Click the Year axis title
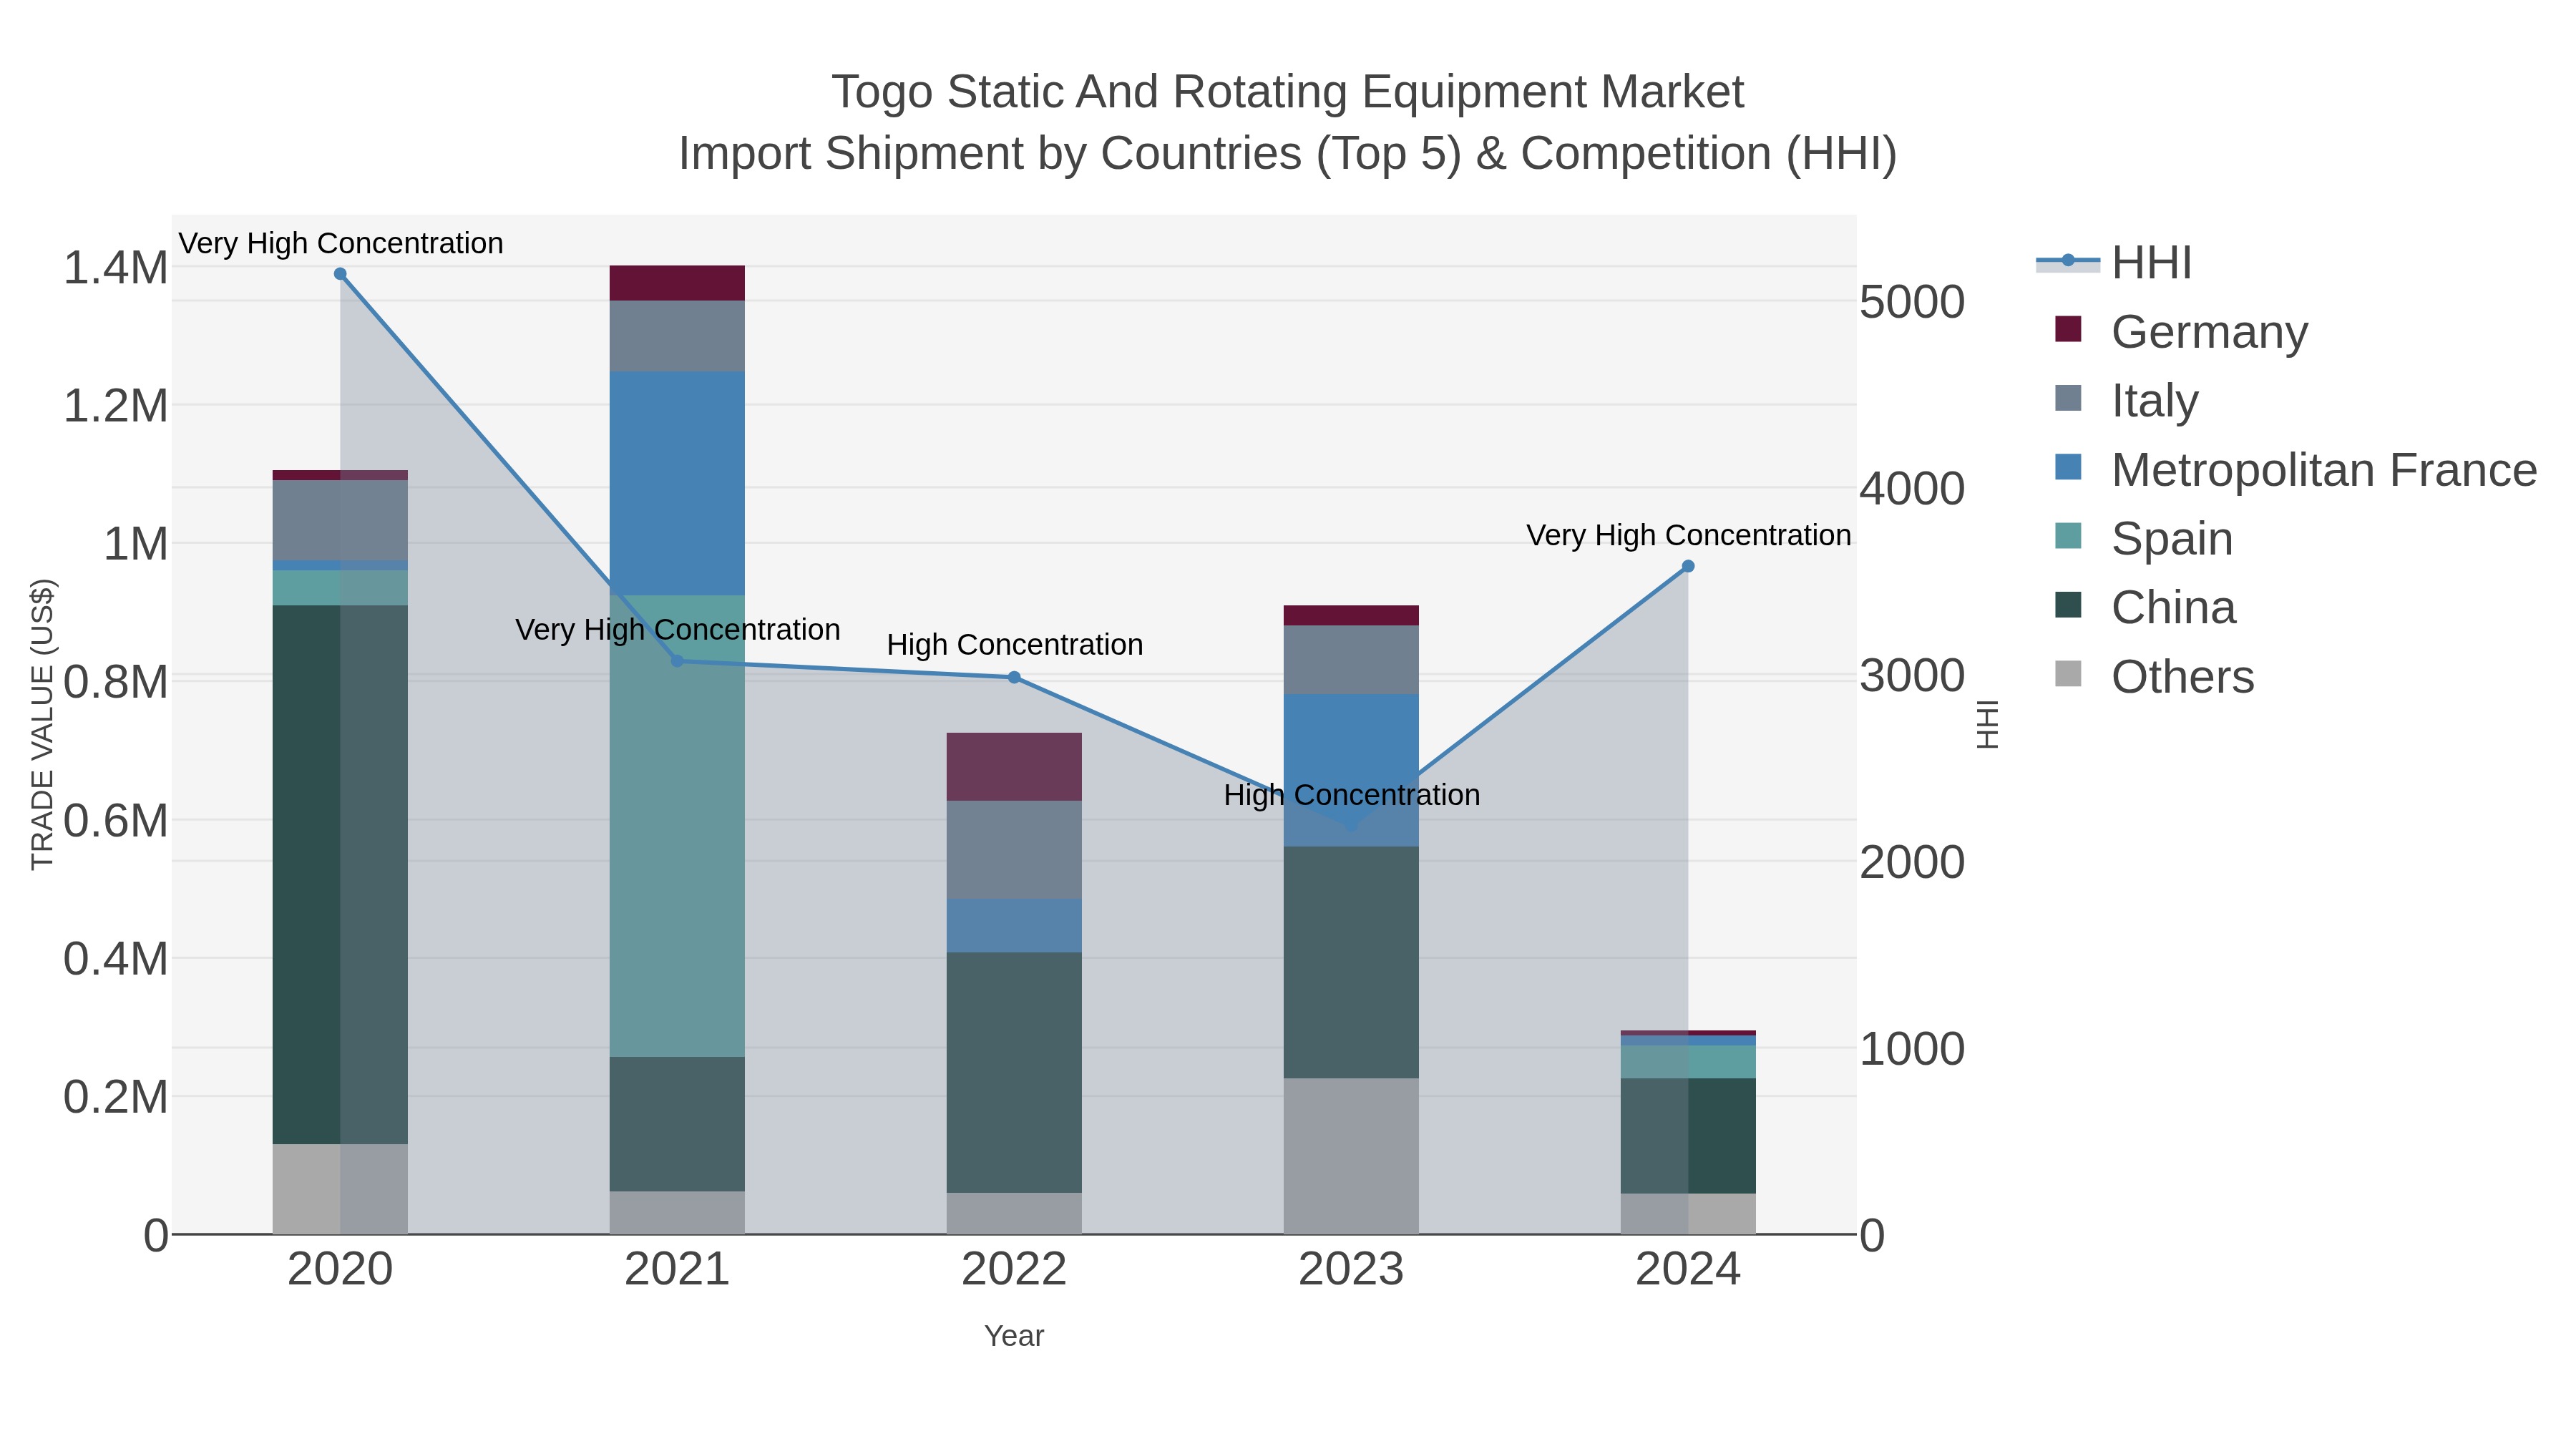 pos(1014,1336)
